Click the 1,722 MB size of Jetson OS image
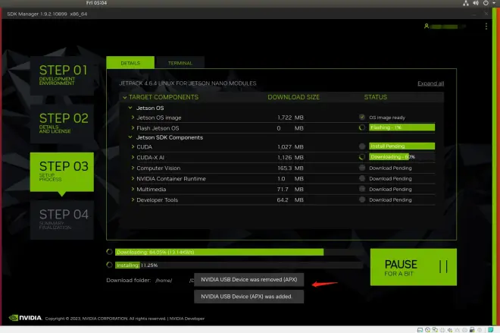The height and width of the screenshot is (333, 500). 290,118
